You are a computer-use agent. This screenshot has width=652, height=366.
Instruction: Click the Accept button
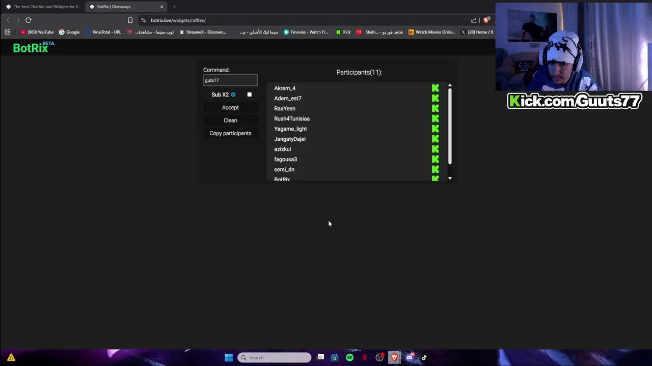pyautogui.click(x=230, y=107)
